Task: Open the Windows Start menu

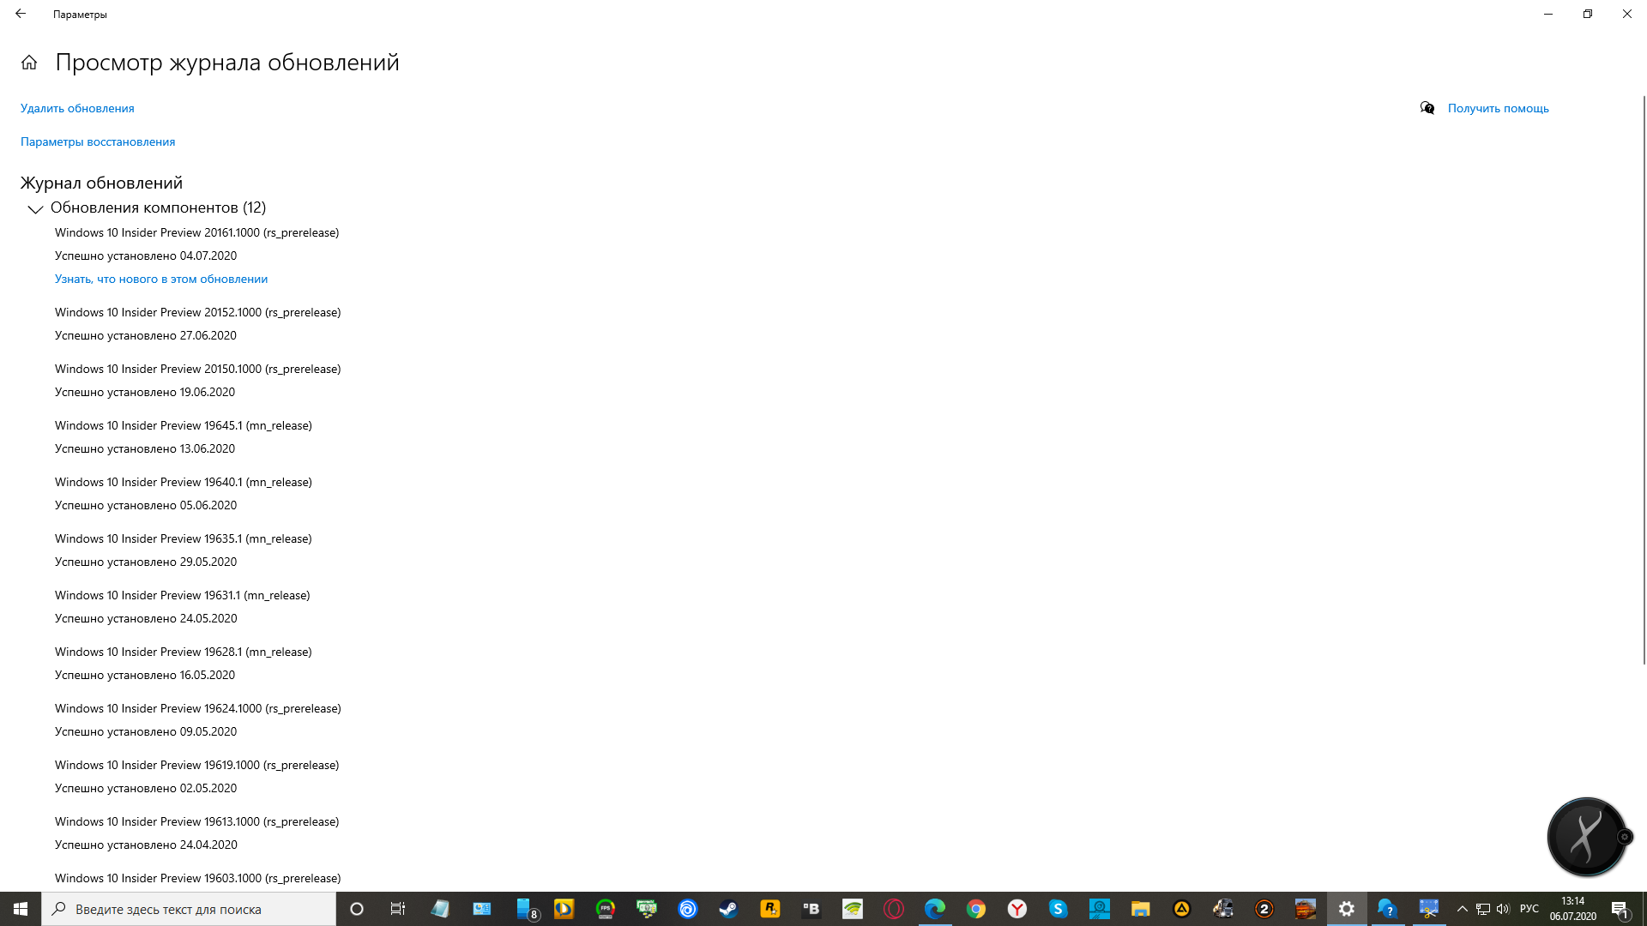Action: [x=21, y=909]
